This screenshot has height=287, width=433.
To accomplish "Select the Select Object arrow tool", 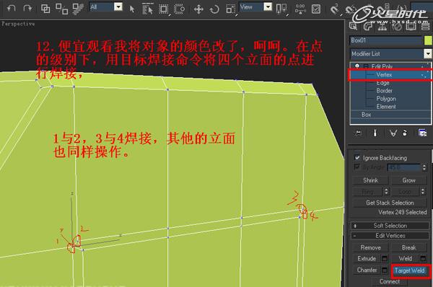I will click(x=132, y=9).
